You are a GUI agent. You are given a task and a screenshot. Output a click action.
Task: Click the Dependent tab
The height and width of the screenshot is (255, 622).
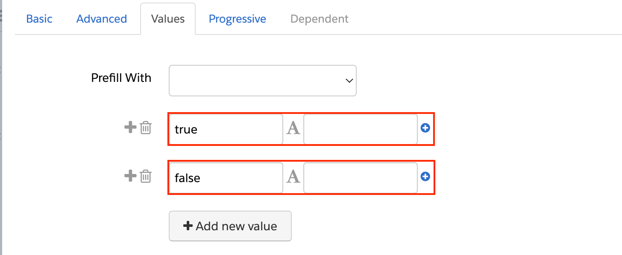pyautogui.click(x=319, y=19)
